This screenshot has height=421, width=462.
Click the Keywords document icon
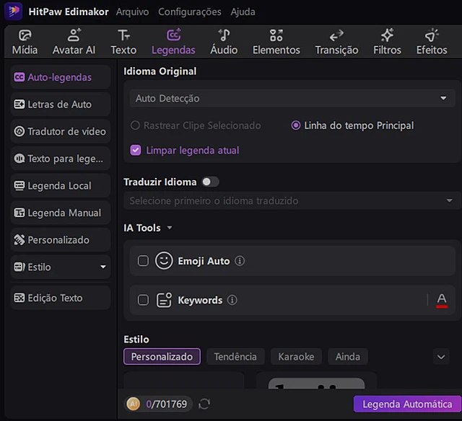[x=164, y=300]
